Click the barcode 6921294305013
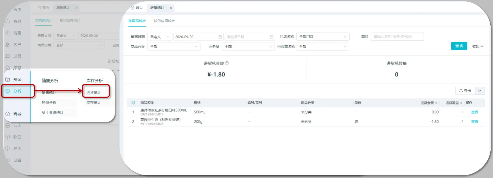493x178 pixels. click(152, 114)
